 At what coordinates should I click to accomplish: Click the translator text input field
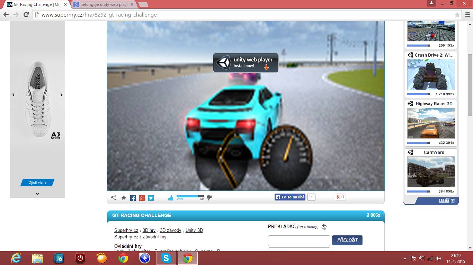pos(299,241)
